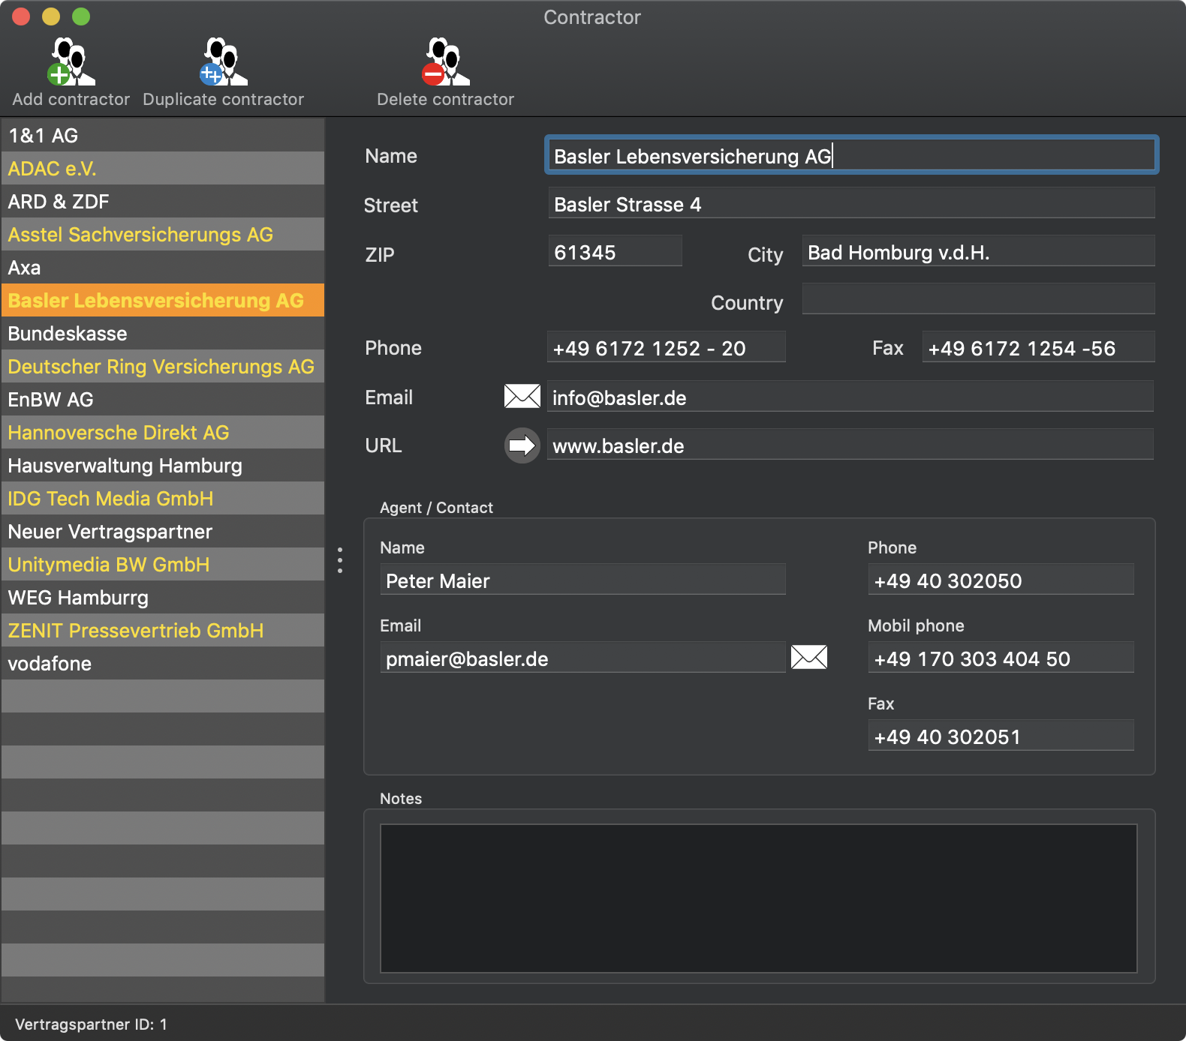Select ADAC e.V. contractor
1186x1041 pixels.
[x=163, y=169]
